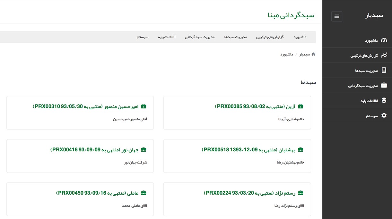Select مدیریت سبدگردانی in top navigation bar
392x219 pixels.
200,37
